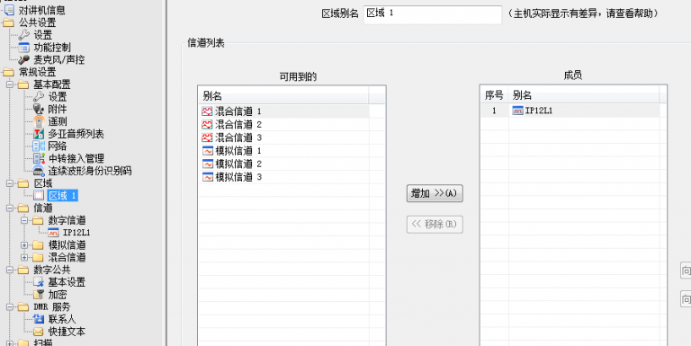The height and width of the screenshot is (346, 691).
Task: Click the 混合信道 2 channel icon
Action: pos(207,125)
